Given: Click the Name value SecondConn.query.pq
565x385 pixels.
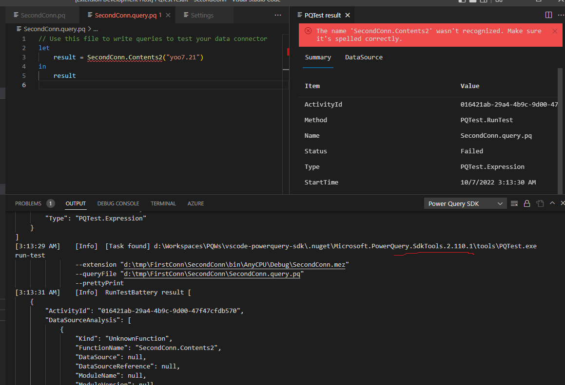Looking at the screenshot, I should [x=496, y=136].
